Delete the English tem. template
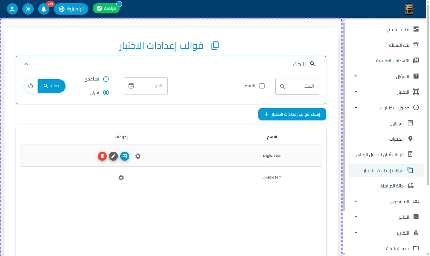This screenshot has height=256, width=430. pos(102,156)
